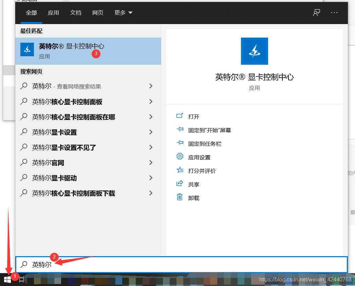Click 应用设置
Screen dimensions: 355x286
[x=200, y=157]
